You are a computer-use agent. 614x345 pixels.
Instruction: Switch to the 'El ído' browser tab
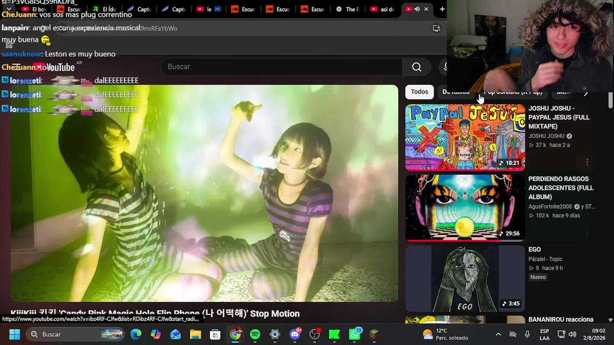105,9
